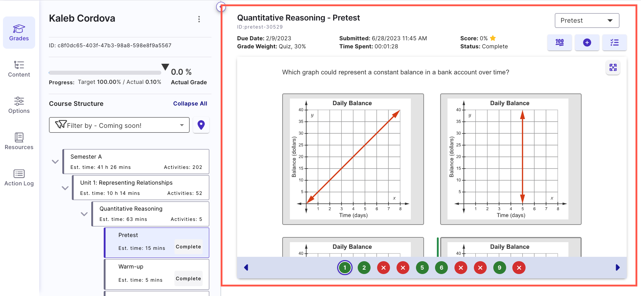Screen dimensions: 641x296
Task: Open the kebab menu next to Kaleb Cordova
Action: (x=199, y=19)
